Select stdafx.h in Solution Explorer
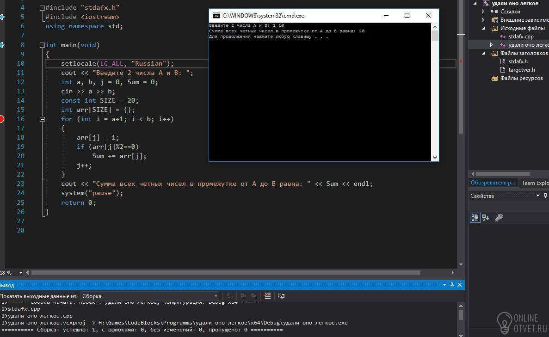 tap(518, 61)
